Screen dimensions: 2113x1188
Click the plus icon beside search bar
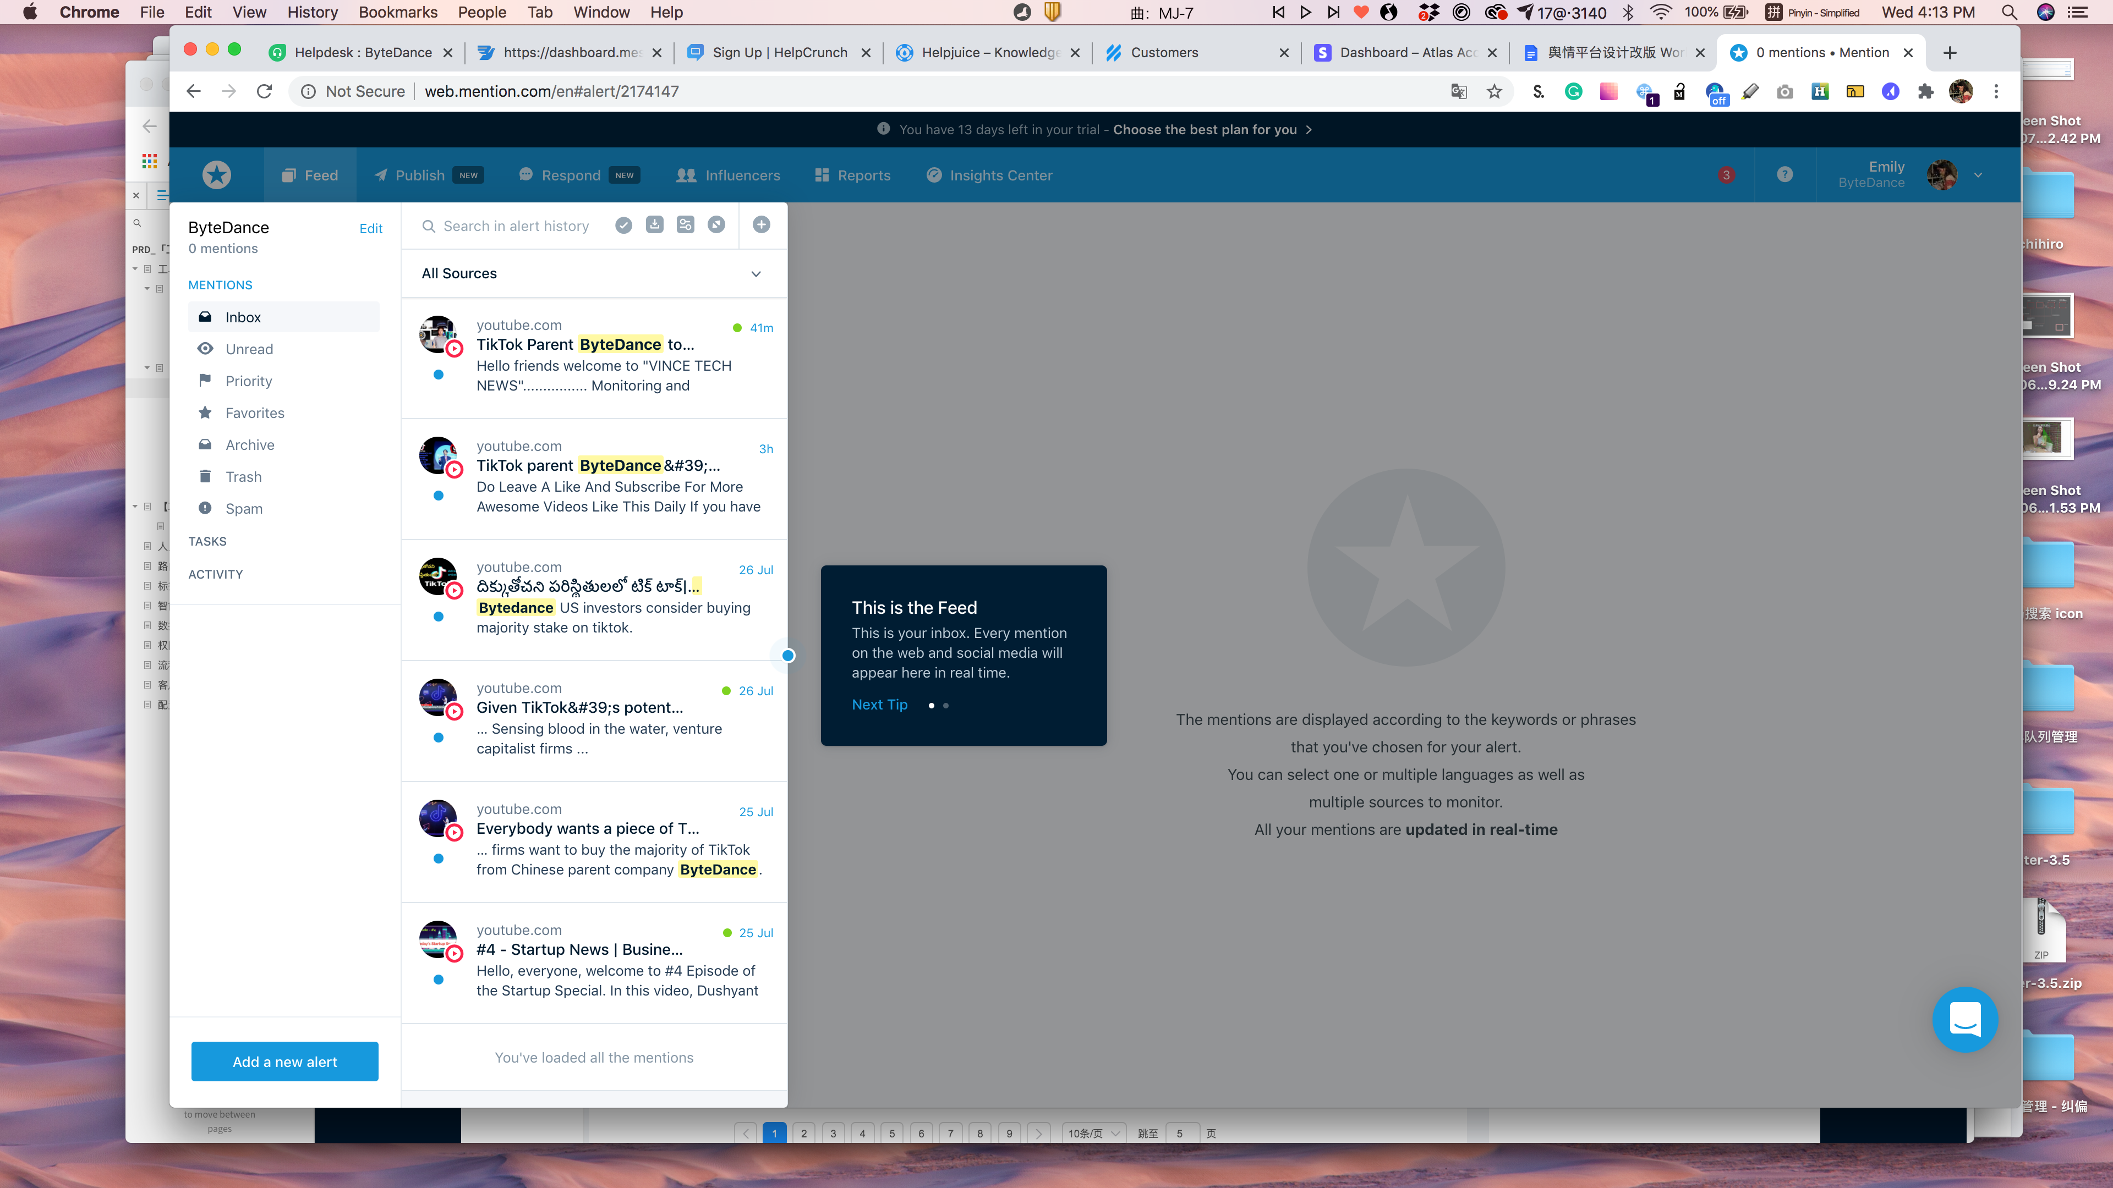pyautogui.click(x=761, y=226)
